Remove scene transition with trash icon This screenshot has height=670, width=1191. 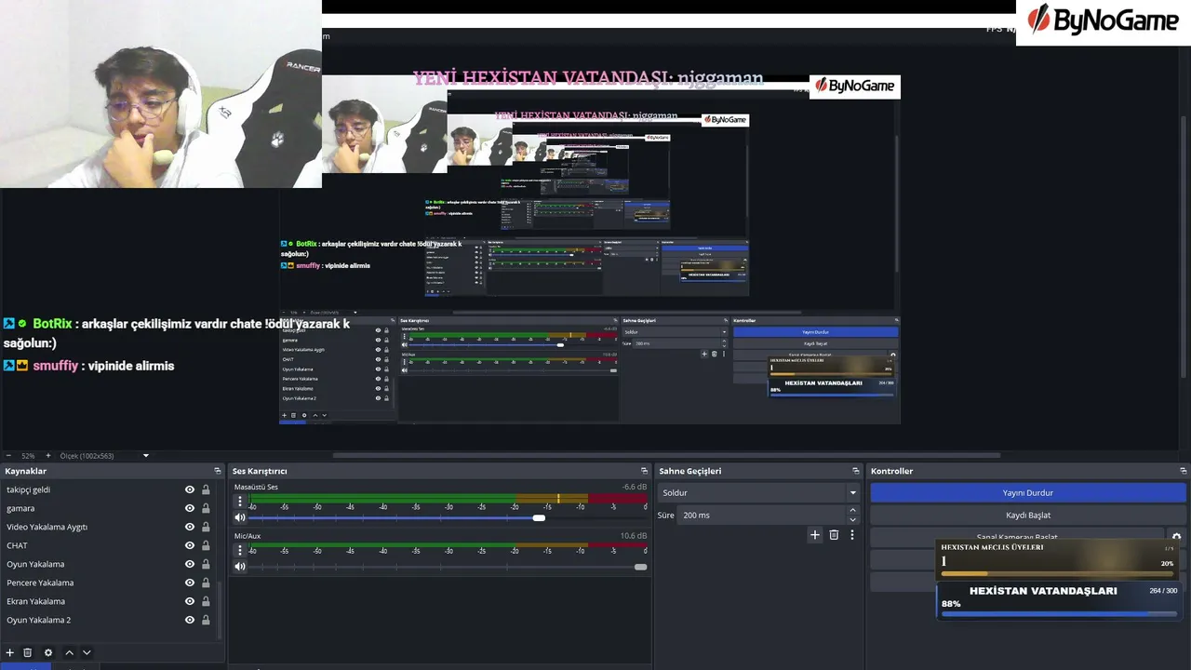834,535
